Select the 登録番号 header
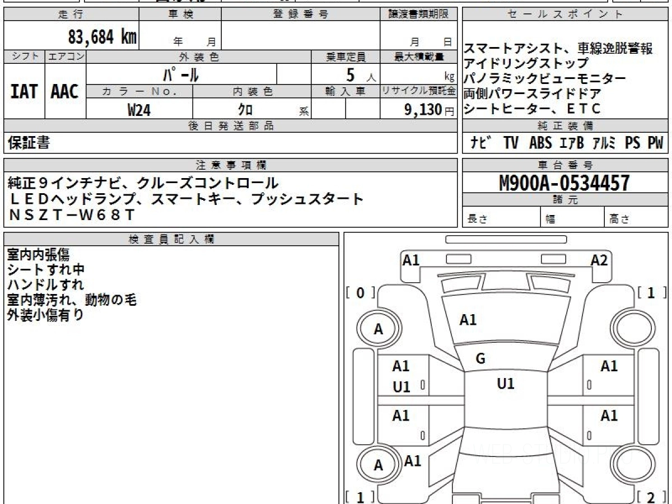This screenshot has height=504, width=672. coord(301,15)
